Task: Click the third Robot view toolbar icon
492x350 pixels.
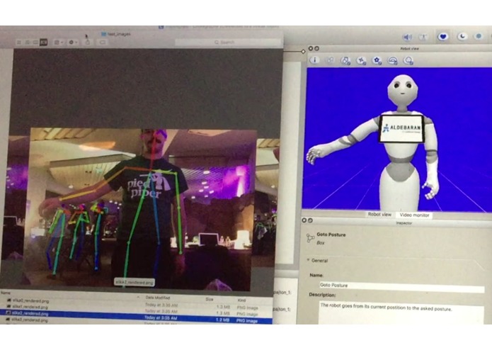Action: tap(345, 61)
